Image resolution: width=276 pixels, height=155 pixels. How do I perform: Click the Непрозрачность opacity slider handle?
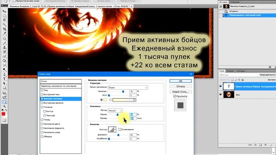(123, 92)
